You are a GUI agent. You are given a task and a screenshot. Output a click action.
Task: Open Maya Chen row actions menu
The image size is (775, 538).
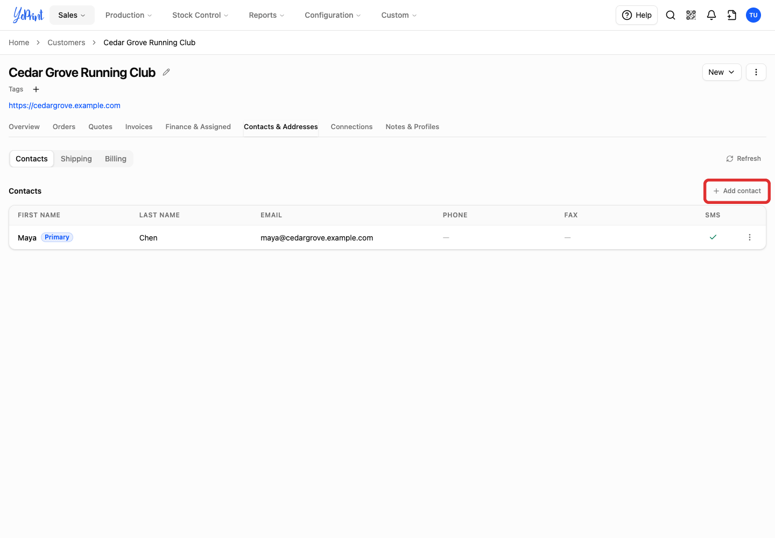coord(750,237)
